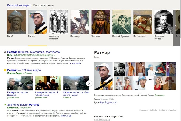Open the Википедия link after description
This screenshot has height=121, width=181.
pyautogui.click(x=160, y=95)
